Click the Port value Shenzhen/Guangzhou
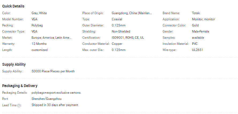 tap(47, 99)
